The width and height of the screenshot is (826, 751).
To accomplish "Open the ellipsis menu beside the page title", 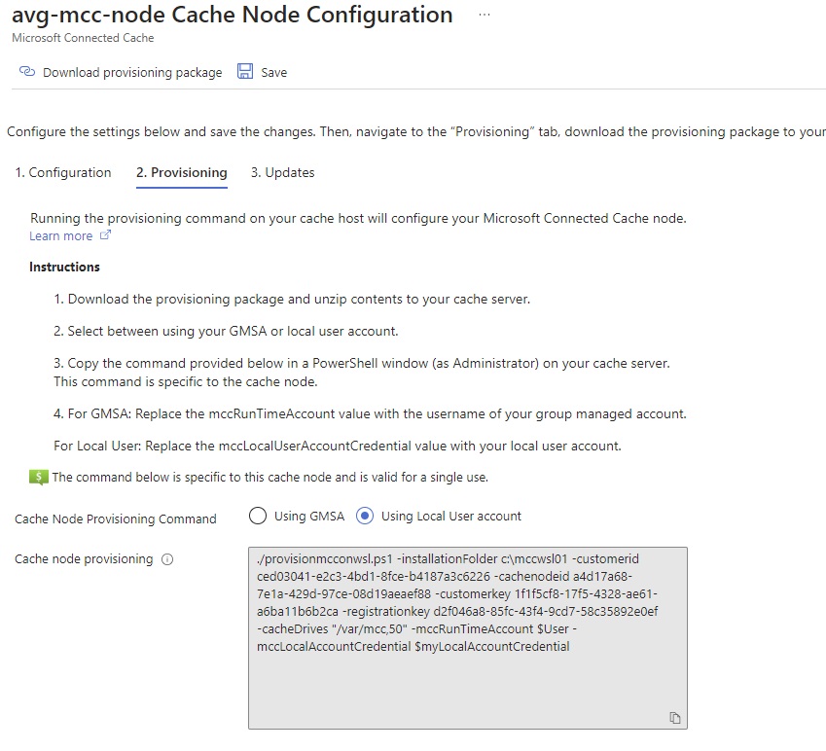I will coord(485,15).
